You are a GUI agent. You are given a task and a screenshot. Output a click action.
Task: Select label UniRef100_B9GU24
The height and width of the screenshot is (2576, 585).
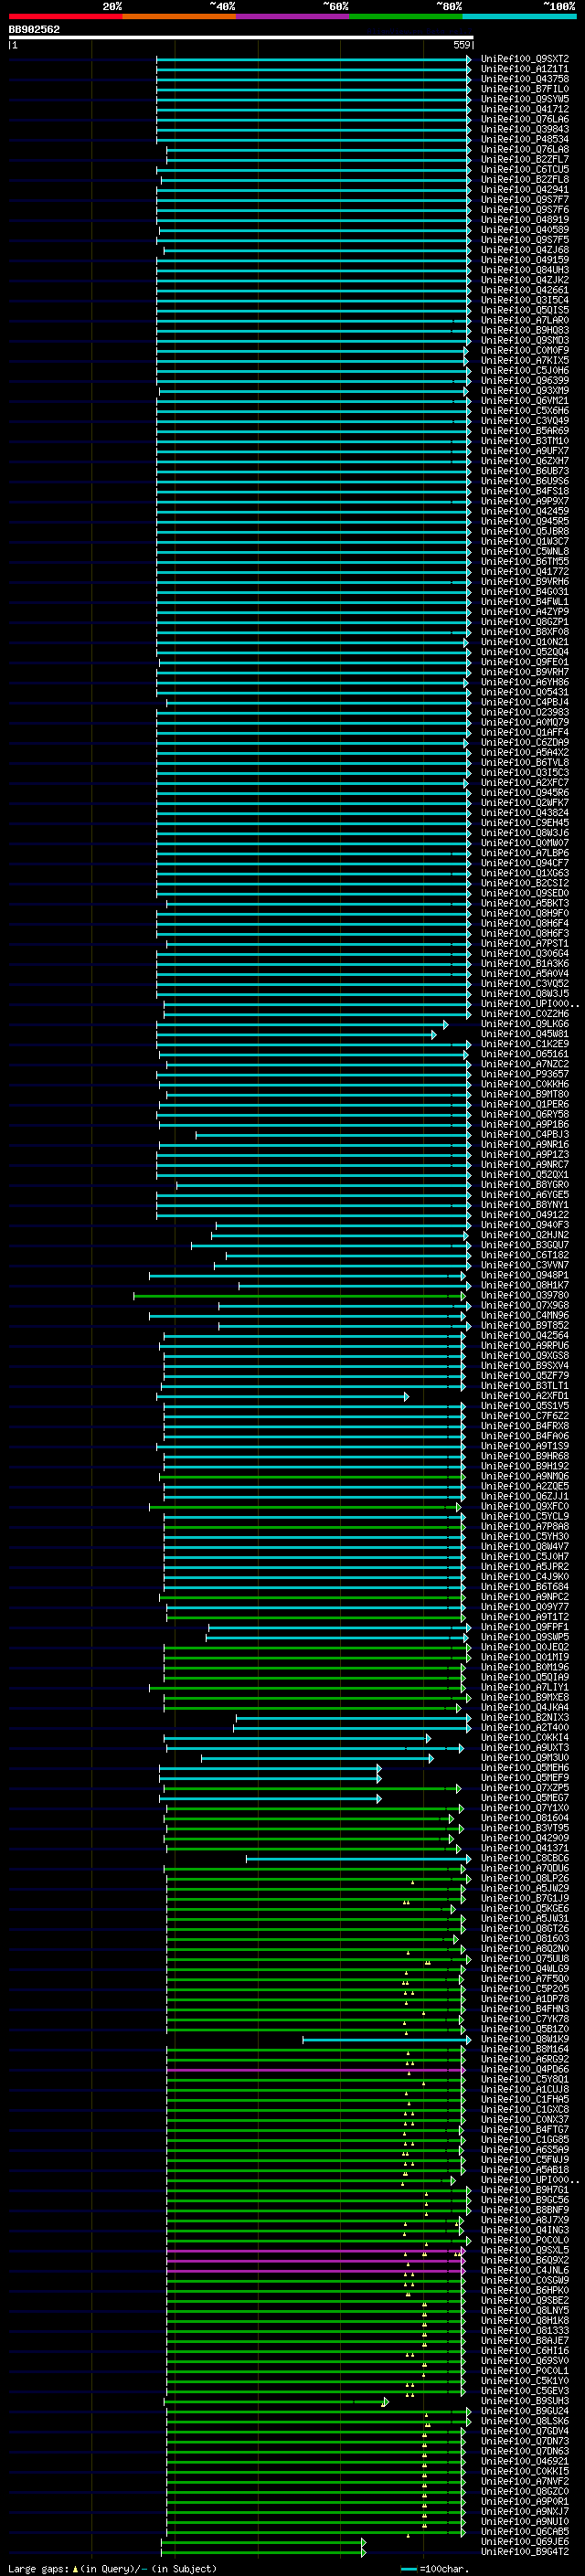pyautogui.click(x=525, y=2412)
